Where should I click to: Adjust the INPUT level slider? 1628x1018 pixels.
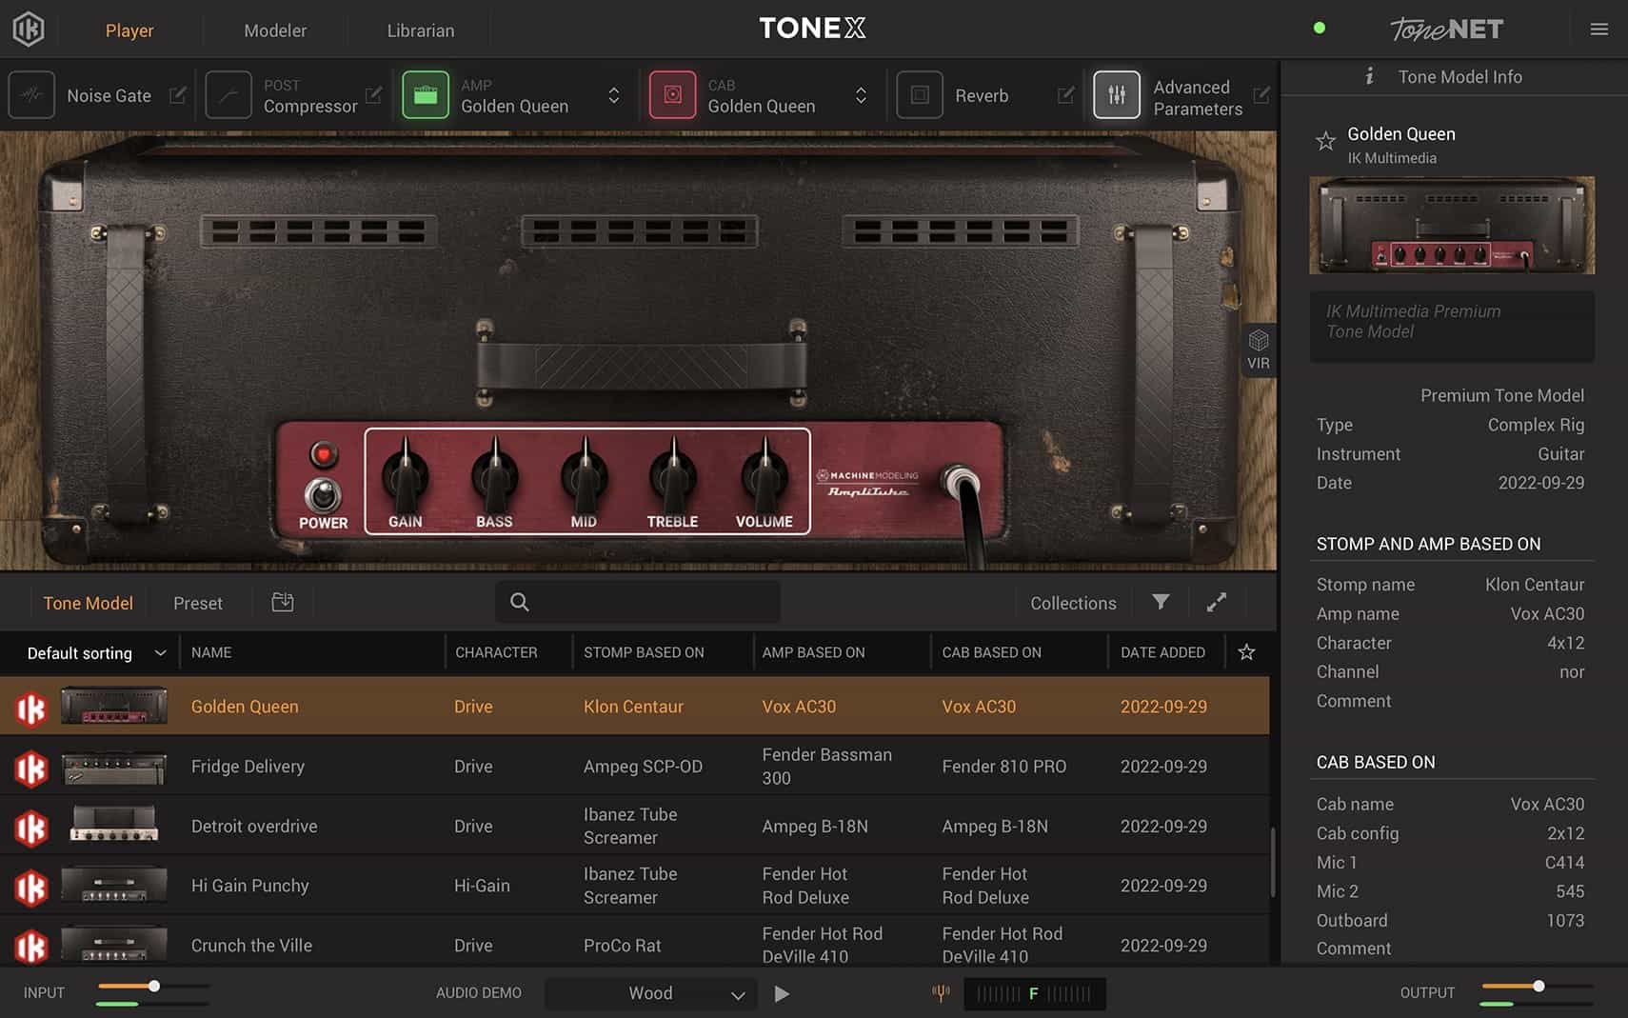(x=153, y=987)
